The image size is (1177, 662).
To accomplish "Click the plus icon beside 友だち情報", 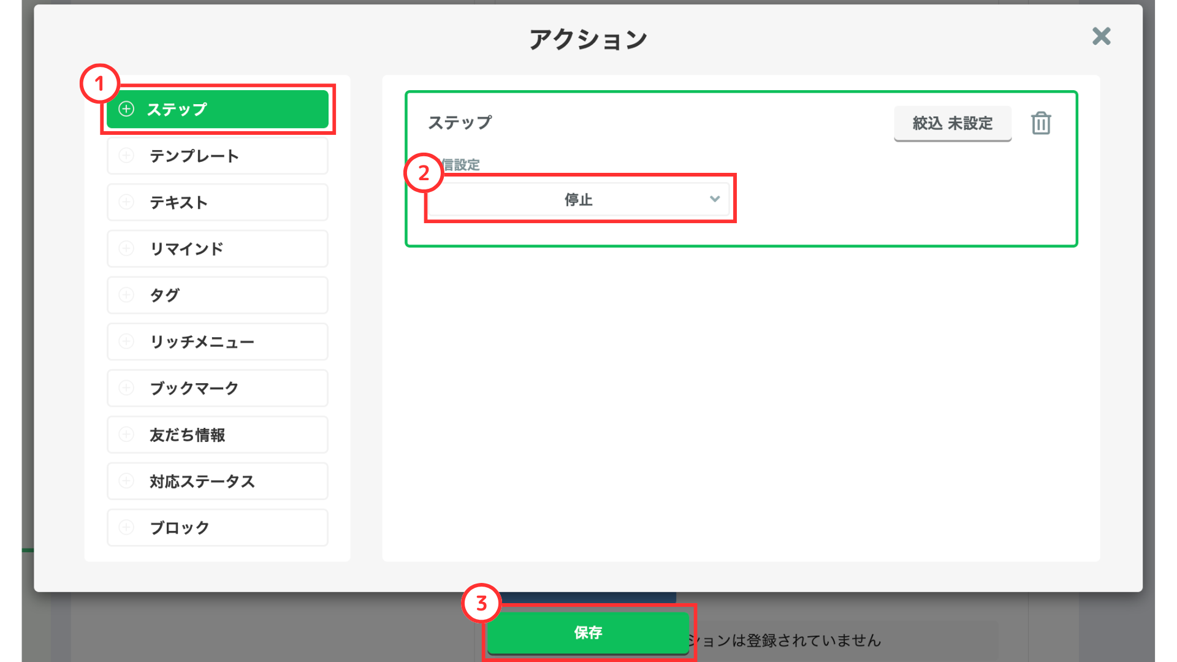I will [x=126, y=435].
